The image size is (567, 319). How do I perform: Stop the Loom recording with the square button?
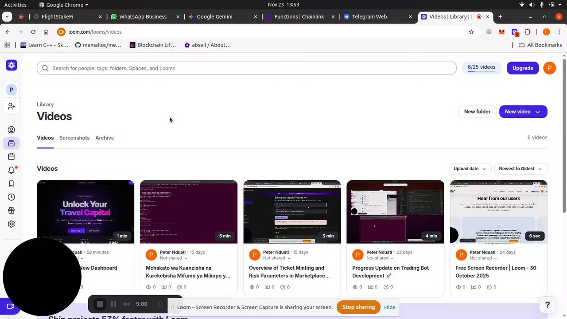pos(100,304)
